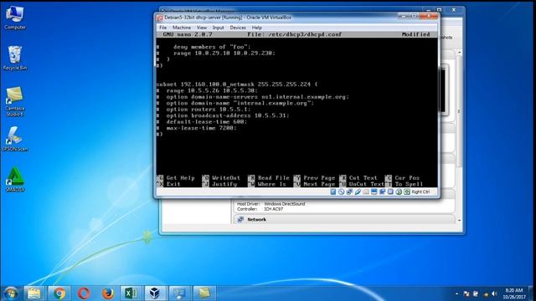Screen dimensions: 536x301
Task: Select the EPSON Scan desktop shortcut
Action: (15, 139)
